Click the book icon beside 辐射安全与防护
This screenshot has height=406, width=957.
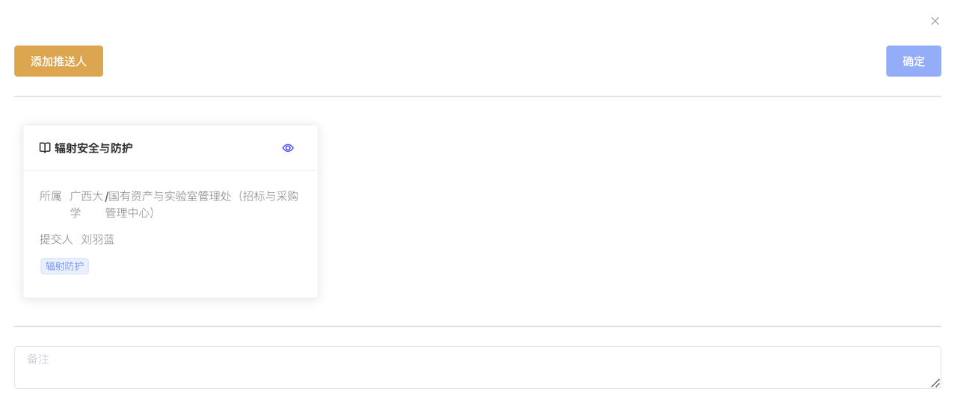(45, 148)
